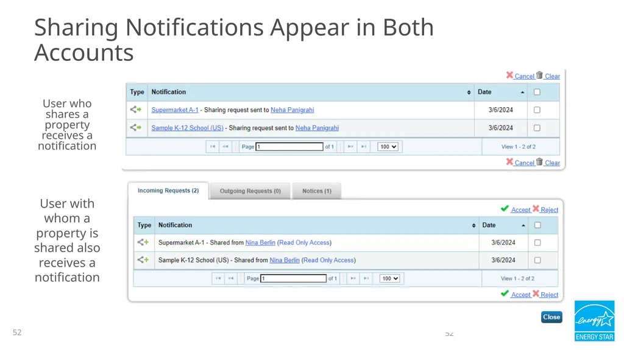Go to next page in top table pager
The height and width of the screenshot is (350, 624).
350,146
